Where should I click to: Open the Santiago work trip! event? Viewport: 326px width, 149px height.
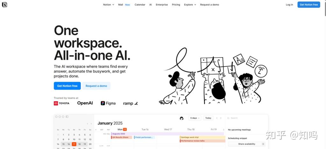[x=202, y=137]
